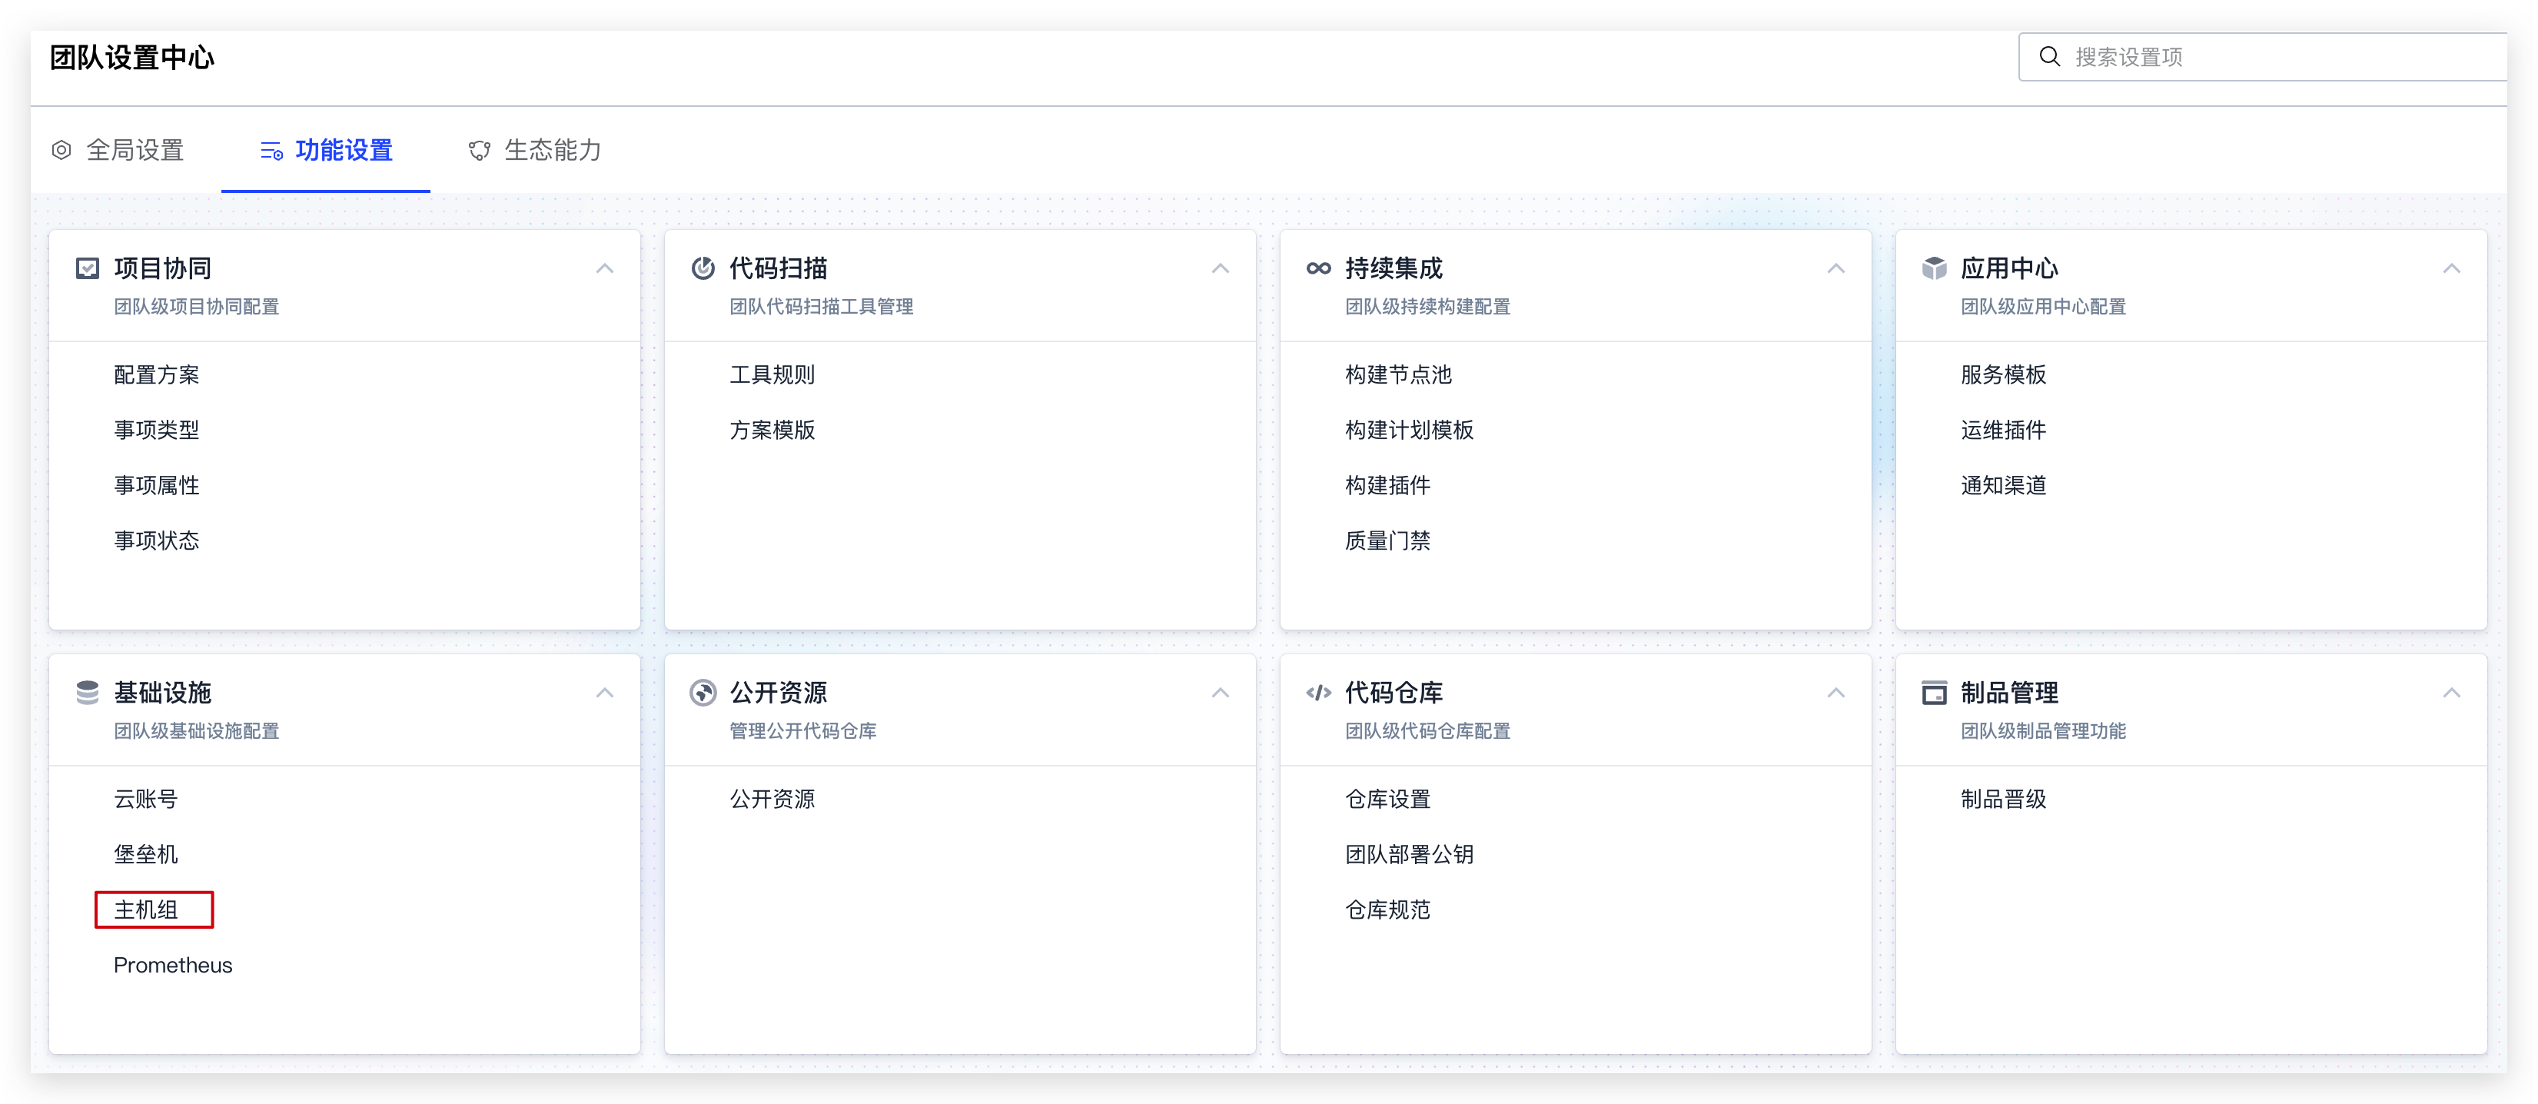Open 运维插件 under 应用中心

[x=2004, y=430]
